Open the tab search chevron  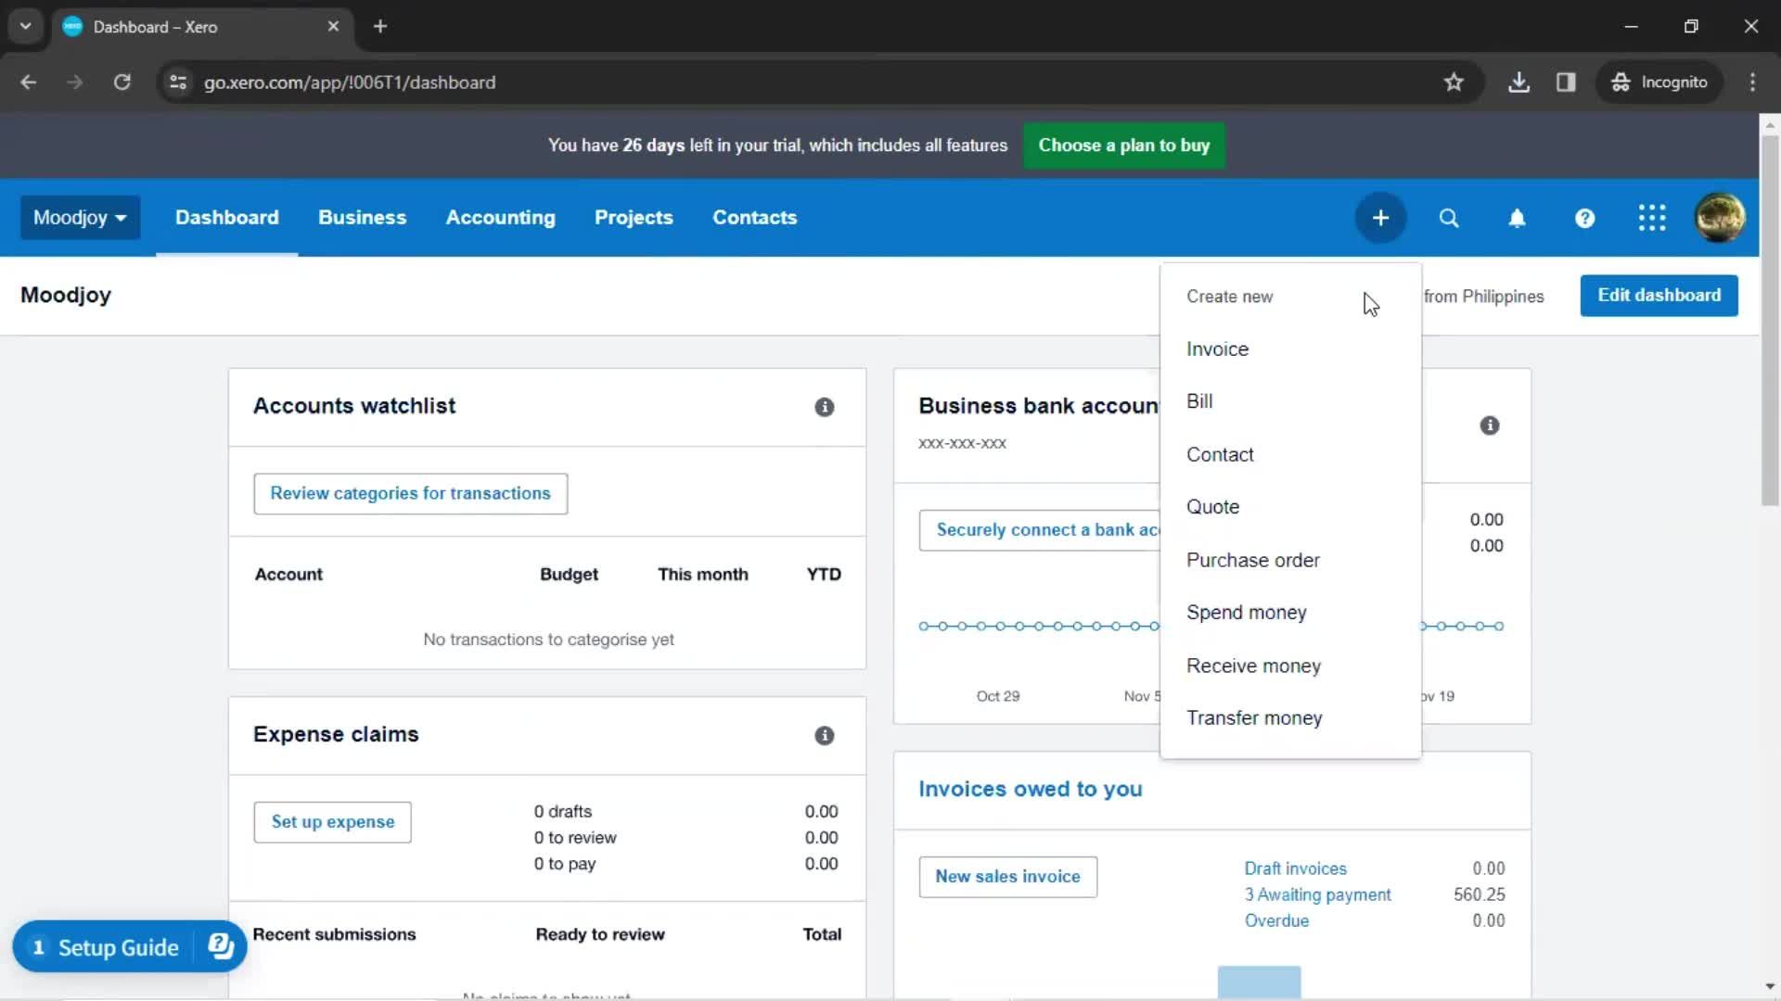click(25, 26)
